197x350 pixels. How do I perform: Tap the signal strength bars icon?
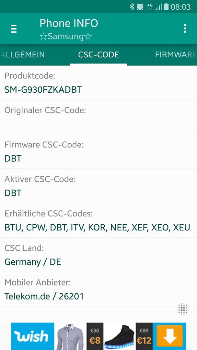(159, 7)
